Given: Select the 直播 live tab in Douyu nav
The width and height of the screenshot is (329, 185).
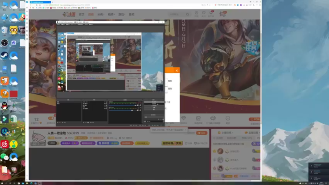Looking at the screenshot, I should 91,14.
